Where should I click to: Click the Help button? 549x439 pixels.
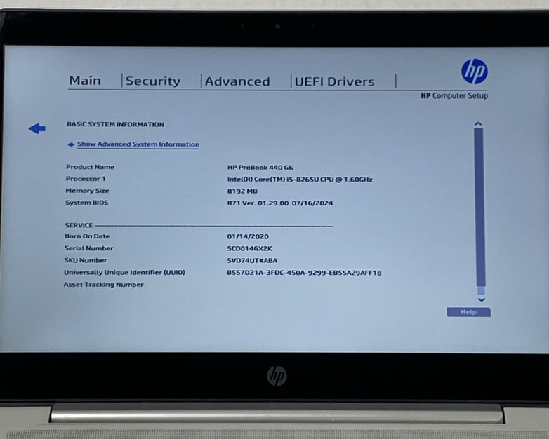[x=468, y=312]
